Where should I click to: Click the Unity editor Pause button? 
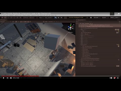[x=58, y=17]
